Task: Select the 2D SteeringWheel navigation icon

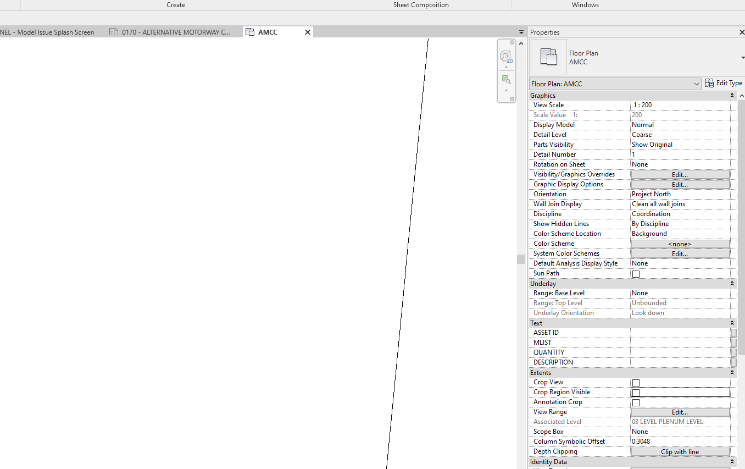Action: [505, 56]
